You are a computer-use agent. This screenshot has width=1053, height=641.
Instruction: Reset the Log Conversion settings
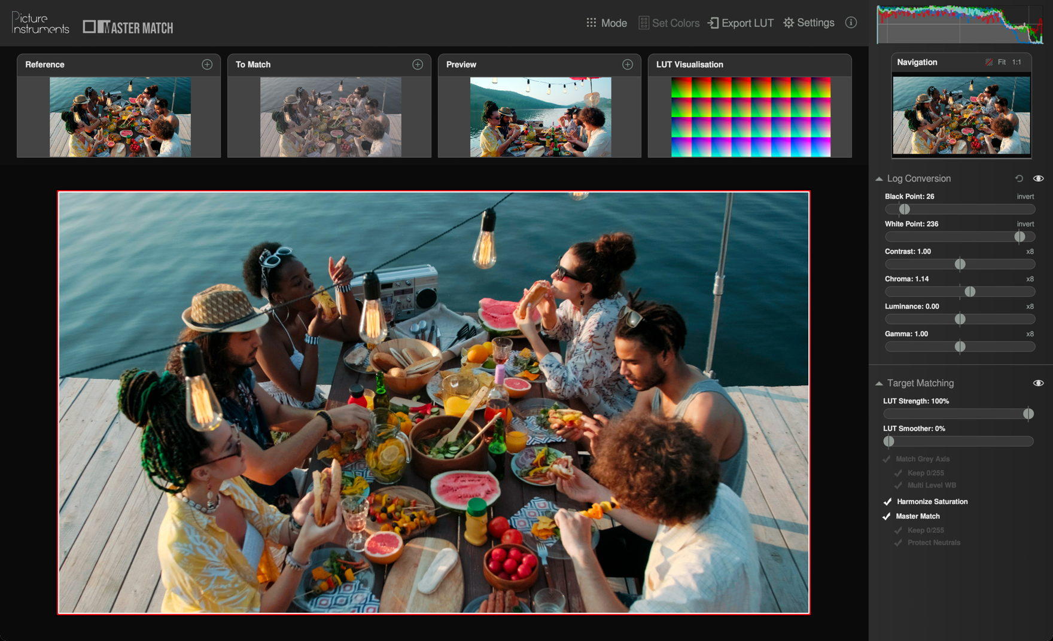1019,179
